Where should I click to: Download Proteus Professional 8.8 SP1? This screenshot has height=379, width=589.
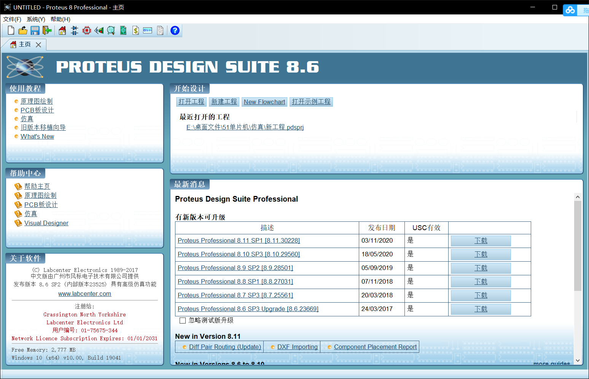pyautogui.click(x=481, y=282)
